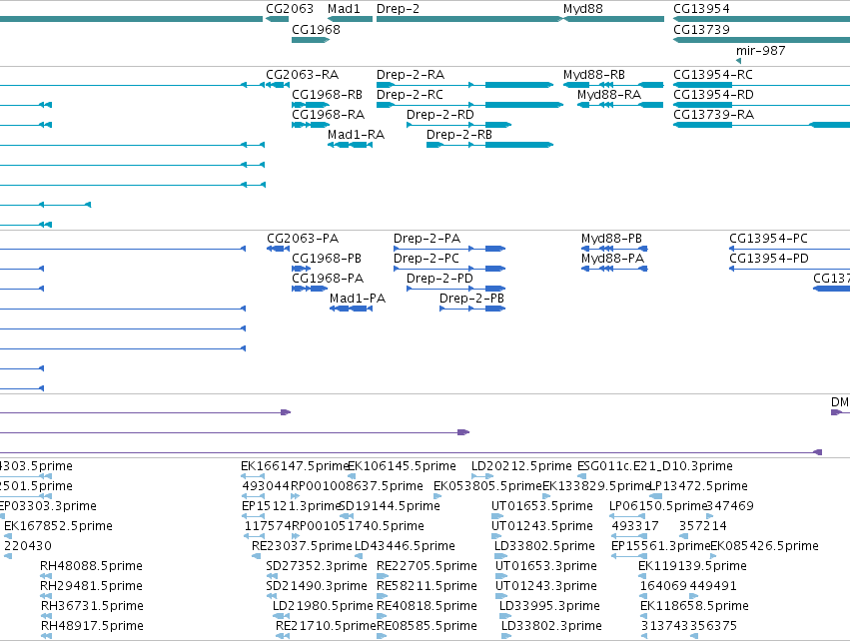The image size is (850, 641).
Task: Click the EK166147.5prime EST label
Action: pyautogui.click(x=295, y=466)
